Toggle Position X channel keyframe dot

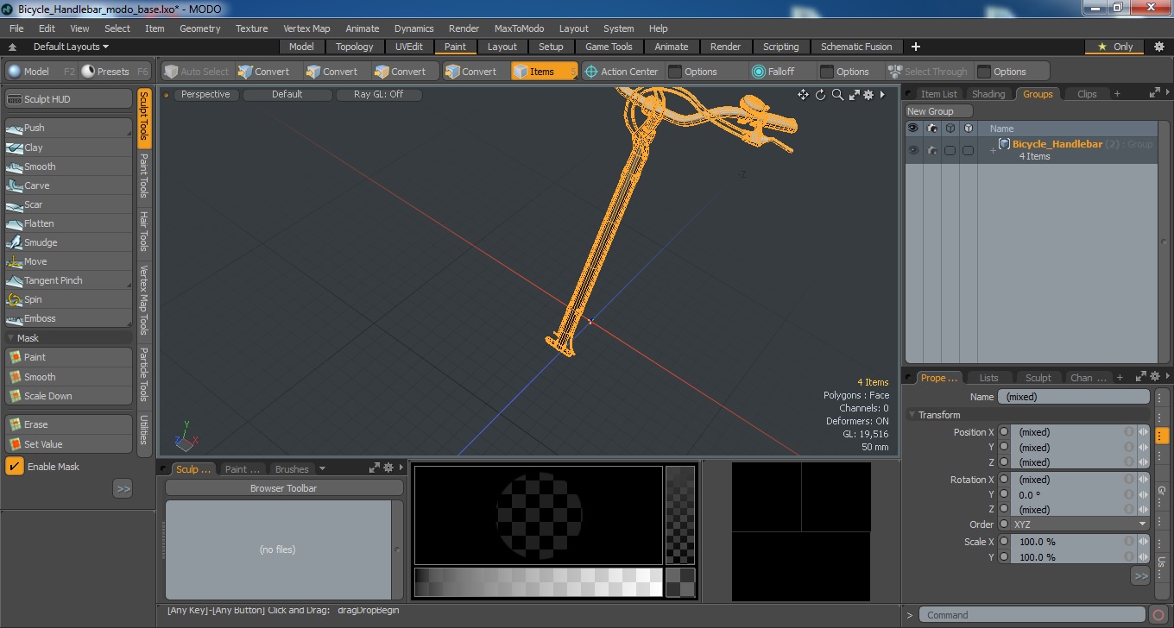(1004, 432)
